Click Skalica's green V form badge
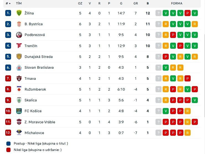The width and height of the screenshot is (205, 154). pyautogui.click(x=195, y=100)
